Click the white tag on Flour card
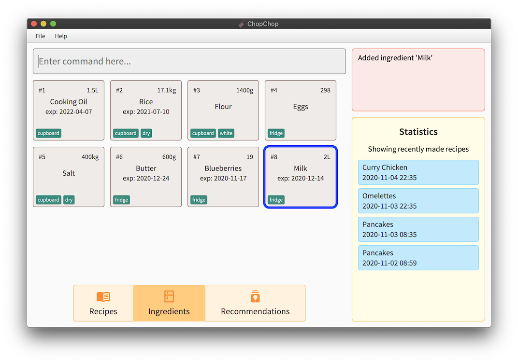The width and height of the screenshot is (518, 363). pos(226,133)
